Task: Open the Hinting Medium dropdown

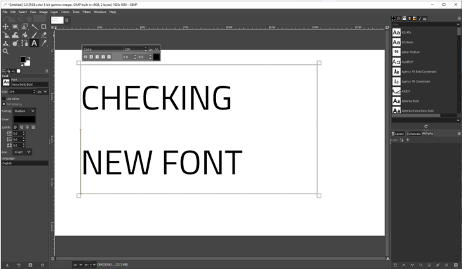Action: [24, 111]
